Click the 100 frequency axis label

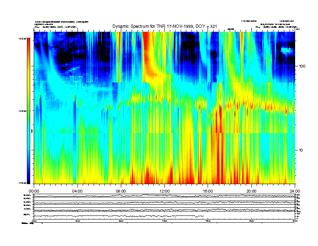point(302,66)
